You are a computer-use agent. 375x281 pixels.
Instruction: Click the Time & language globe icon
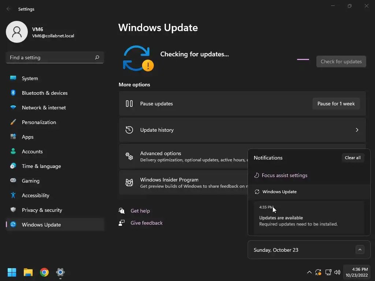(13, 166)
